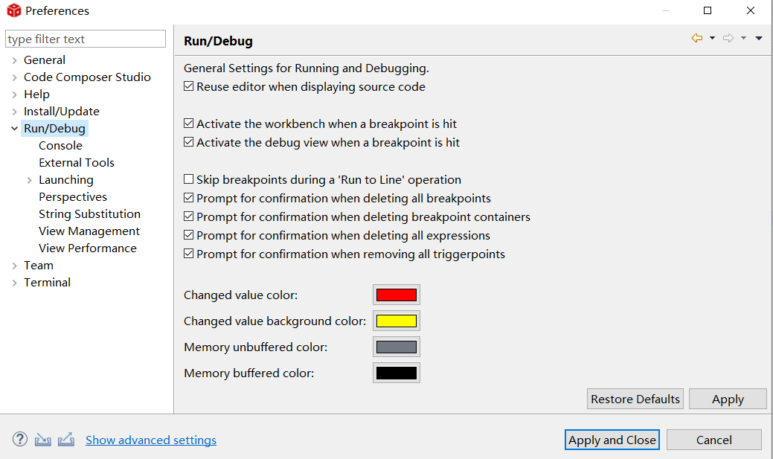Click the export preferences icon
773x459 pixels.
coord(66,439)
